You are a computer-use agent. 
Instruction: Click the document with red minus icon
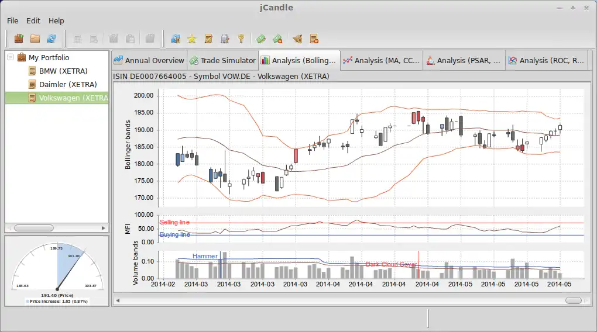pos(314,39)
